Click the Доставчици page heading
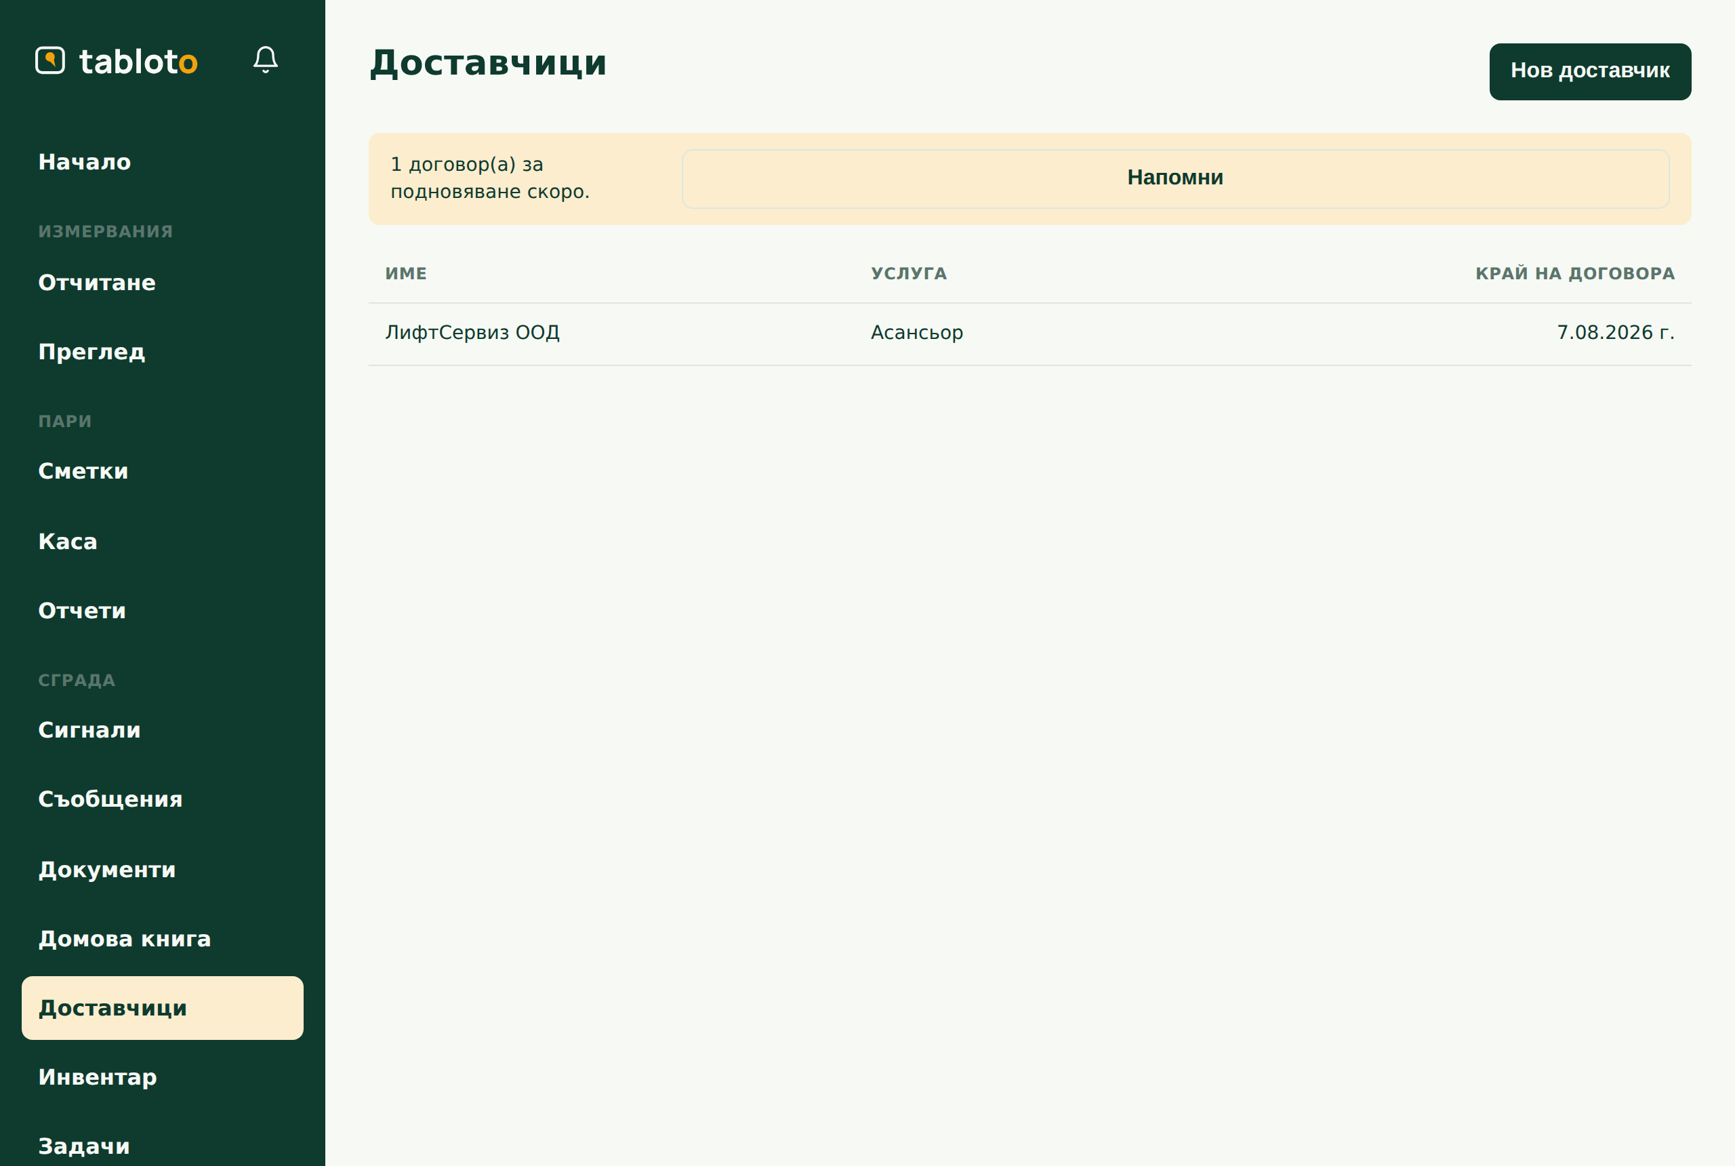 [x=489, y=63]
